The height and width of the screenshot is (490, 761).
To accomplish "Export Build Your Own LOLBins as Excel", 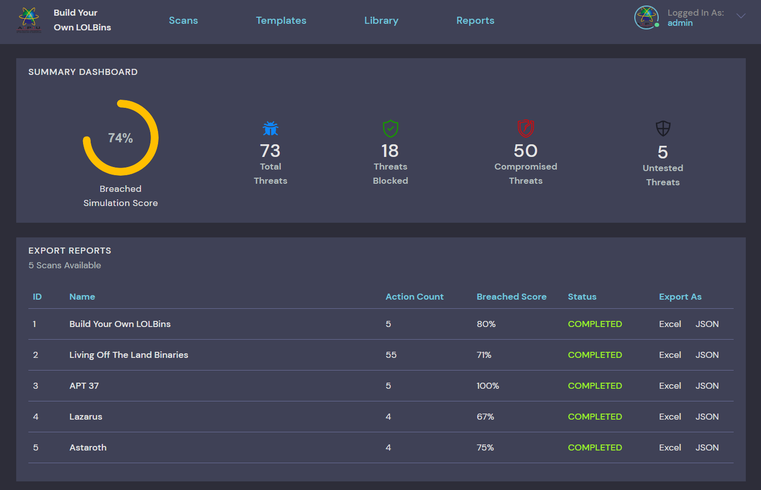I will coord(670,324).
